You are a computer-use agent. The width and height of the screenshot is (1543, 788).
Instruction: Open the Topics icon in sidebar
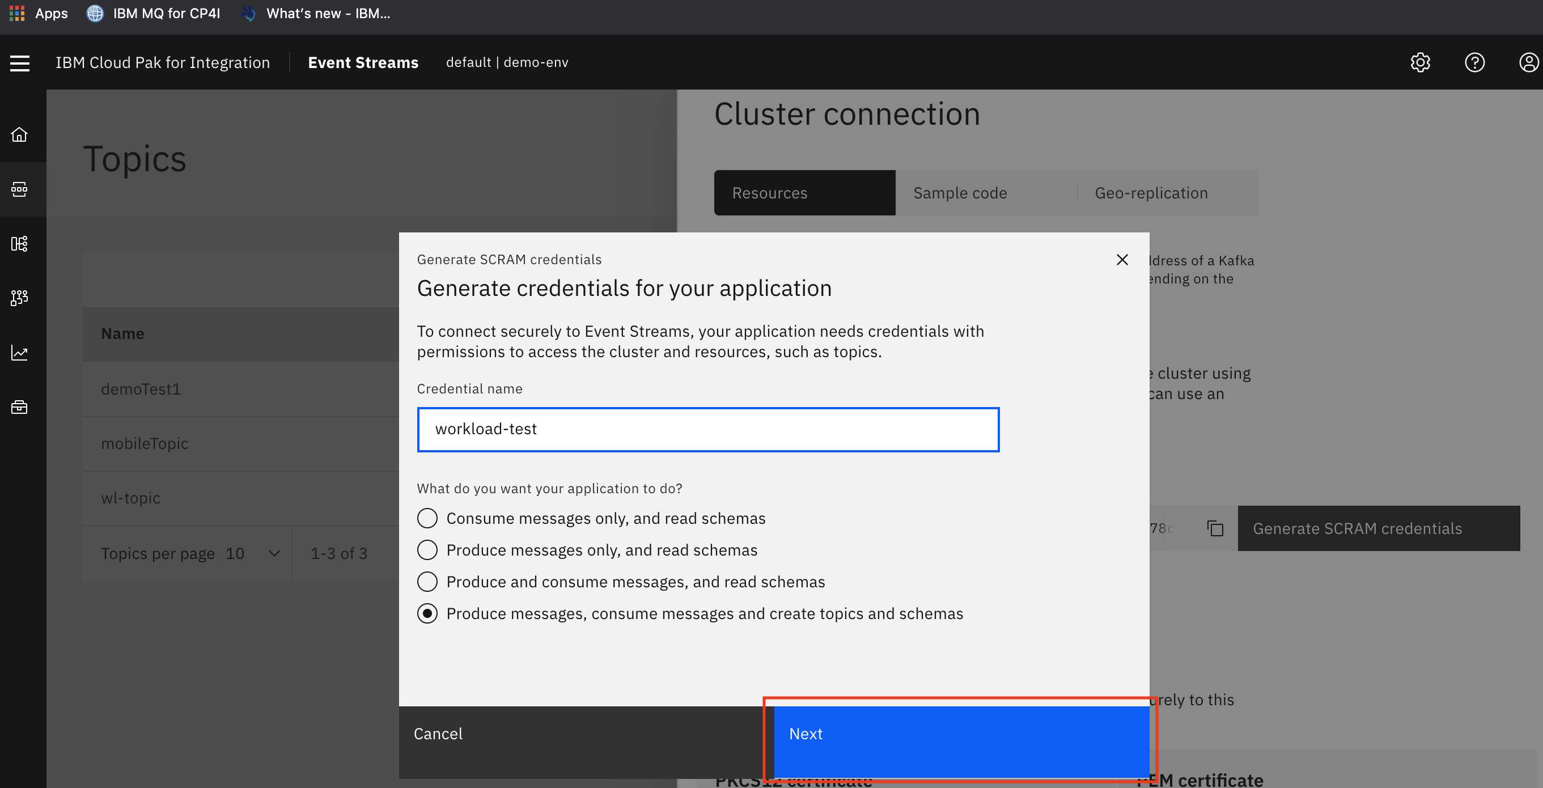click(x=19, y=189)
